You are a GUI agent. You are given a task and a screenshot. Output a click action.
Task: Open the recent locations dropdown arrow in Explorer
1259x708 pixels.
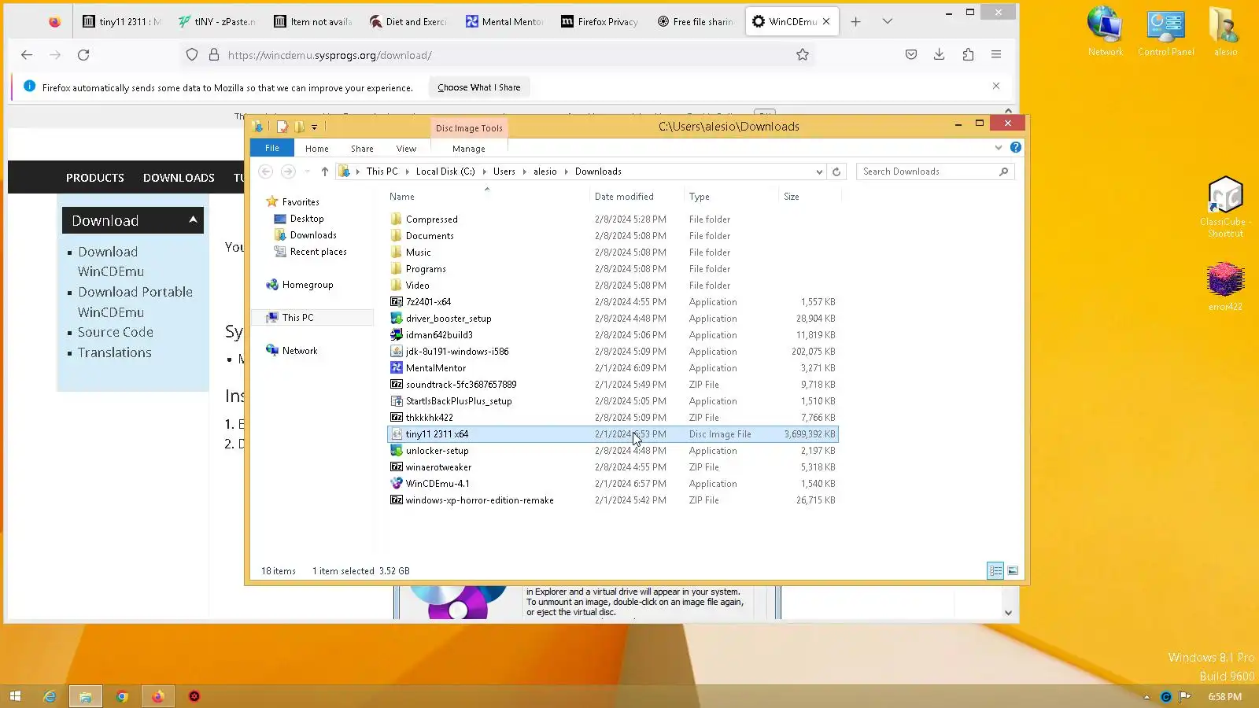[307, 171]
